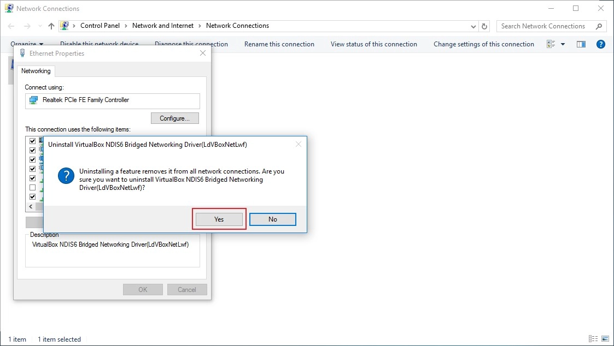The width and height of the screenshot is (614, 346).
Task: Expand the address bar history dropdown
Action: pyautogui.click(x=473, y=26)
